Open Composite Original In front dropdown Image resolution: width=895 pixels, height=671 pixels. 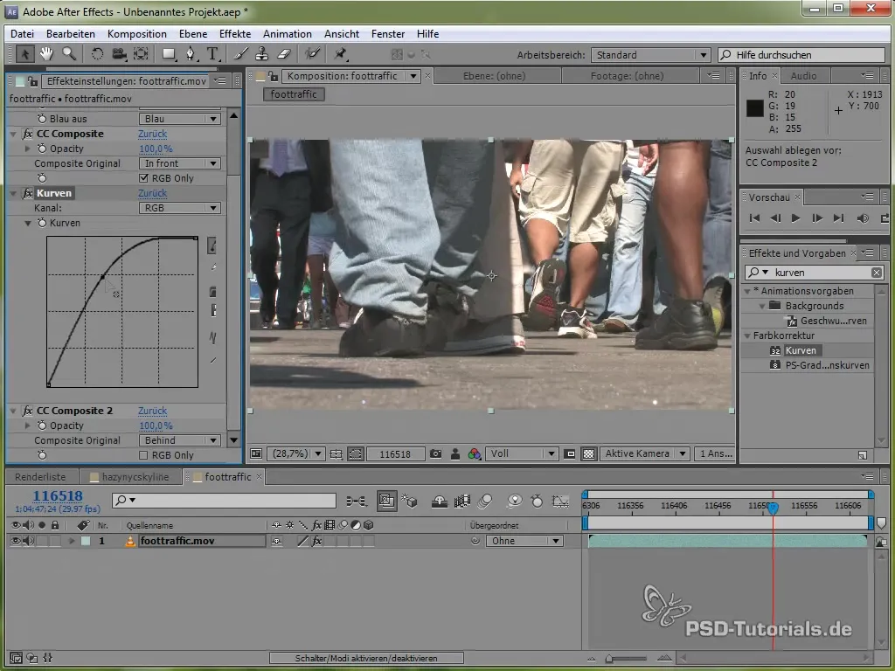180,163
